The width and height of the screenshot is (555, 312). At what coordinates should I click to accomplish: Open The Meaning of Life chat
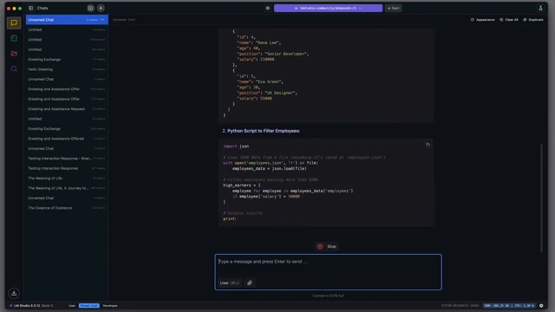point(67,179)
